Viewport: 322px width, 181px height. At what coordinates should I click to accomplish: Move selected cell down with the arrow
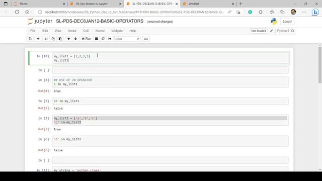(x=75, y=39)
